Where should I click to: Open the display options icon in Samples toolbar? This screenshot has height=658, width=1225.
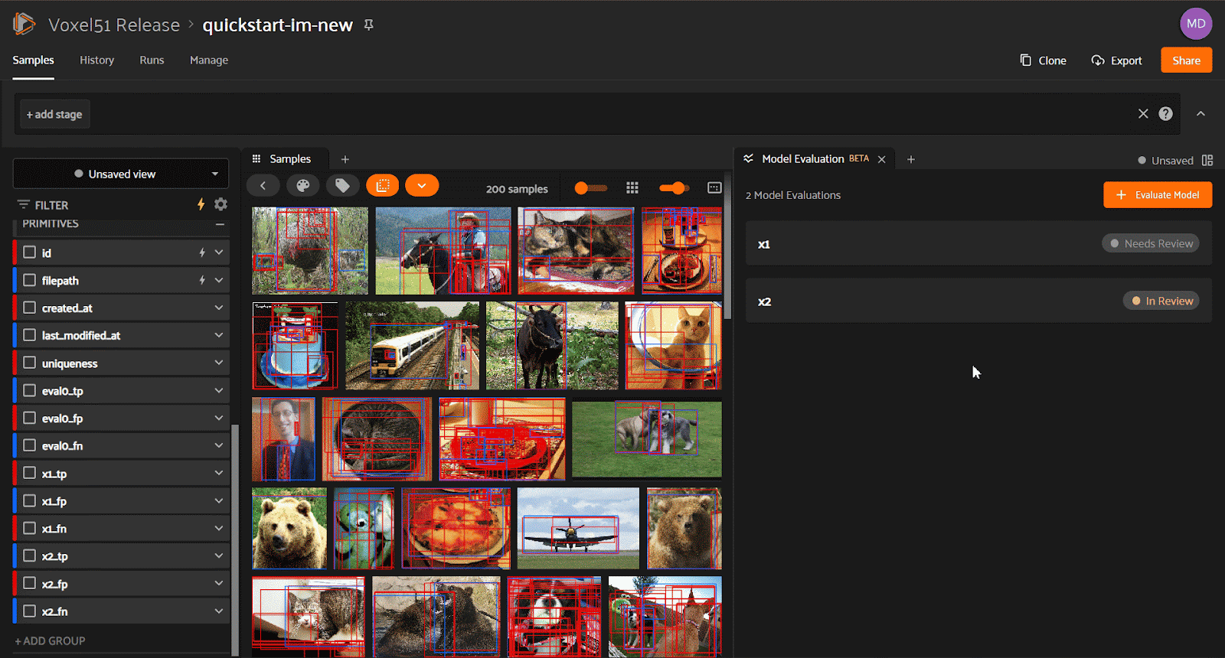pyautogui.click(x=714, y=188)
